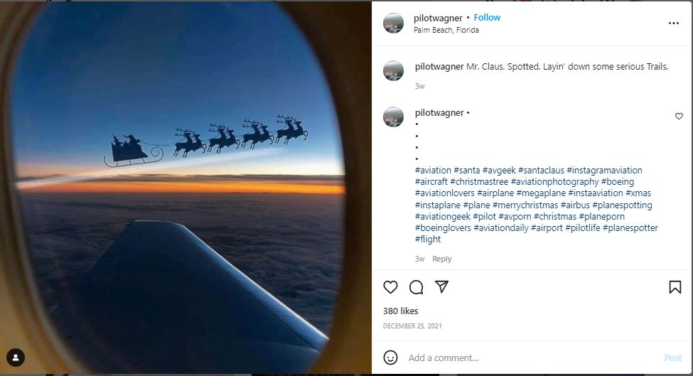Image resolution: width=693 pixels, height=376 pixels.
Task: Open the #santaclaus hashtag link
Action: (x=540, y=171)
